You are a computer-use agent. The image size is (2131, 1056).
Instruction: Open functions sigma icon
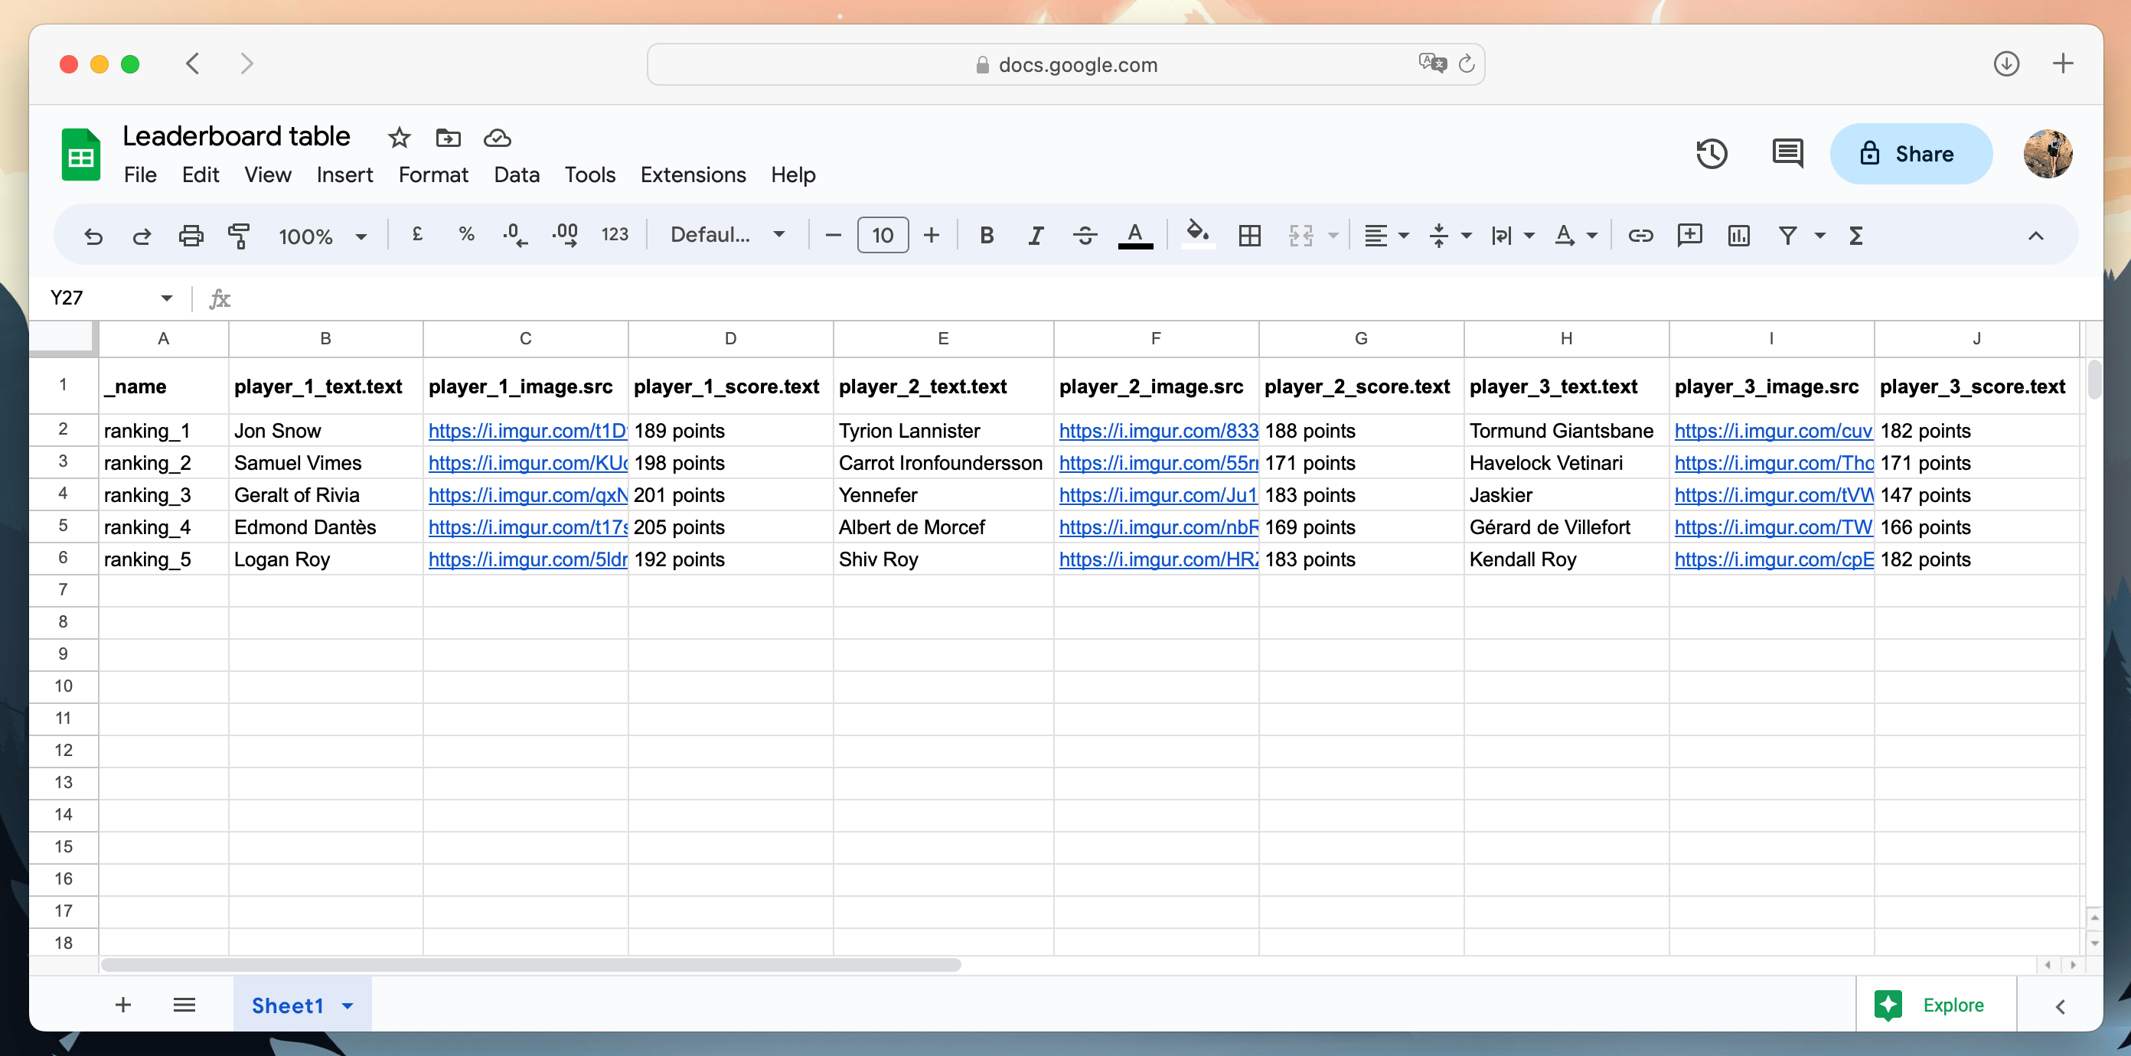coord(1855,236)
